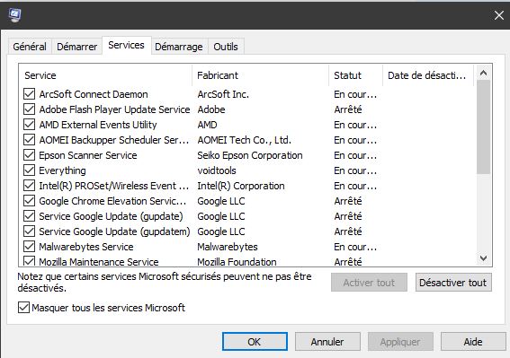The width and height of the screenshot is (510, 358).
Task: Select the Malwarebytes Service name
Action: pyautogui.click(x=86, y=247)
